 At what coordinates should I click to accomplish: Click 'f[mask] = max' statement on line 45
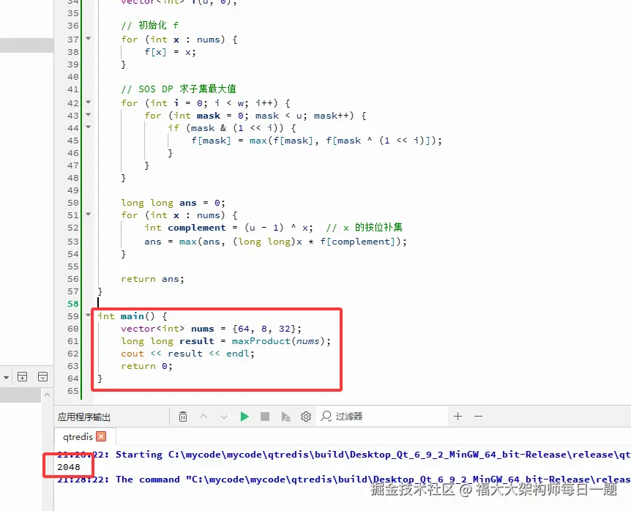(x=317, y=141)
